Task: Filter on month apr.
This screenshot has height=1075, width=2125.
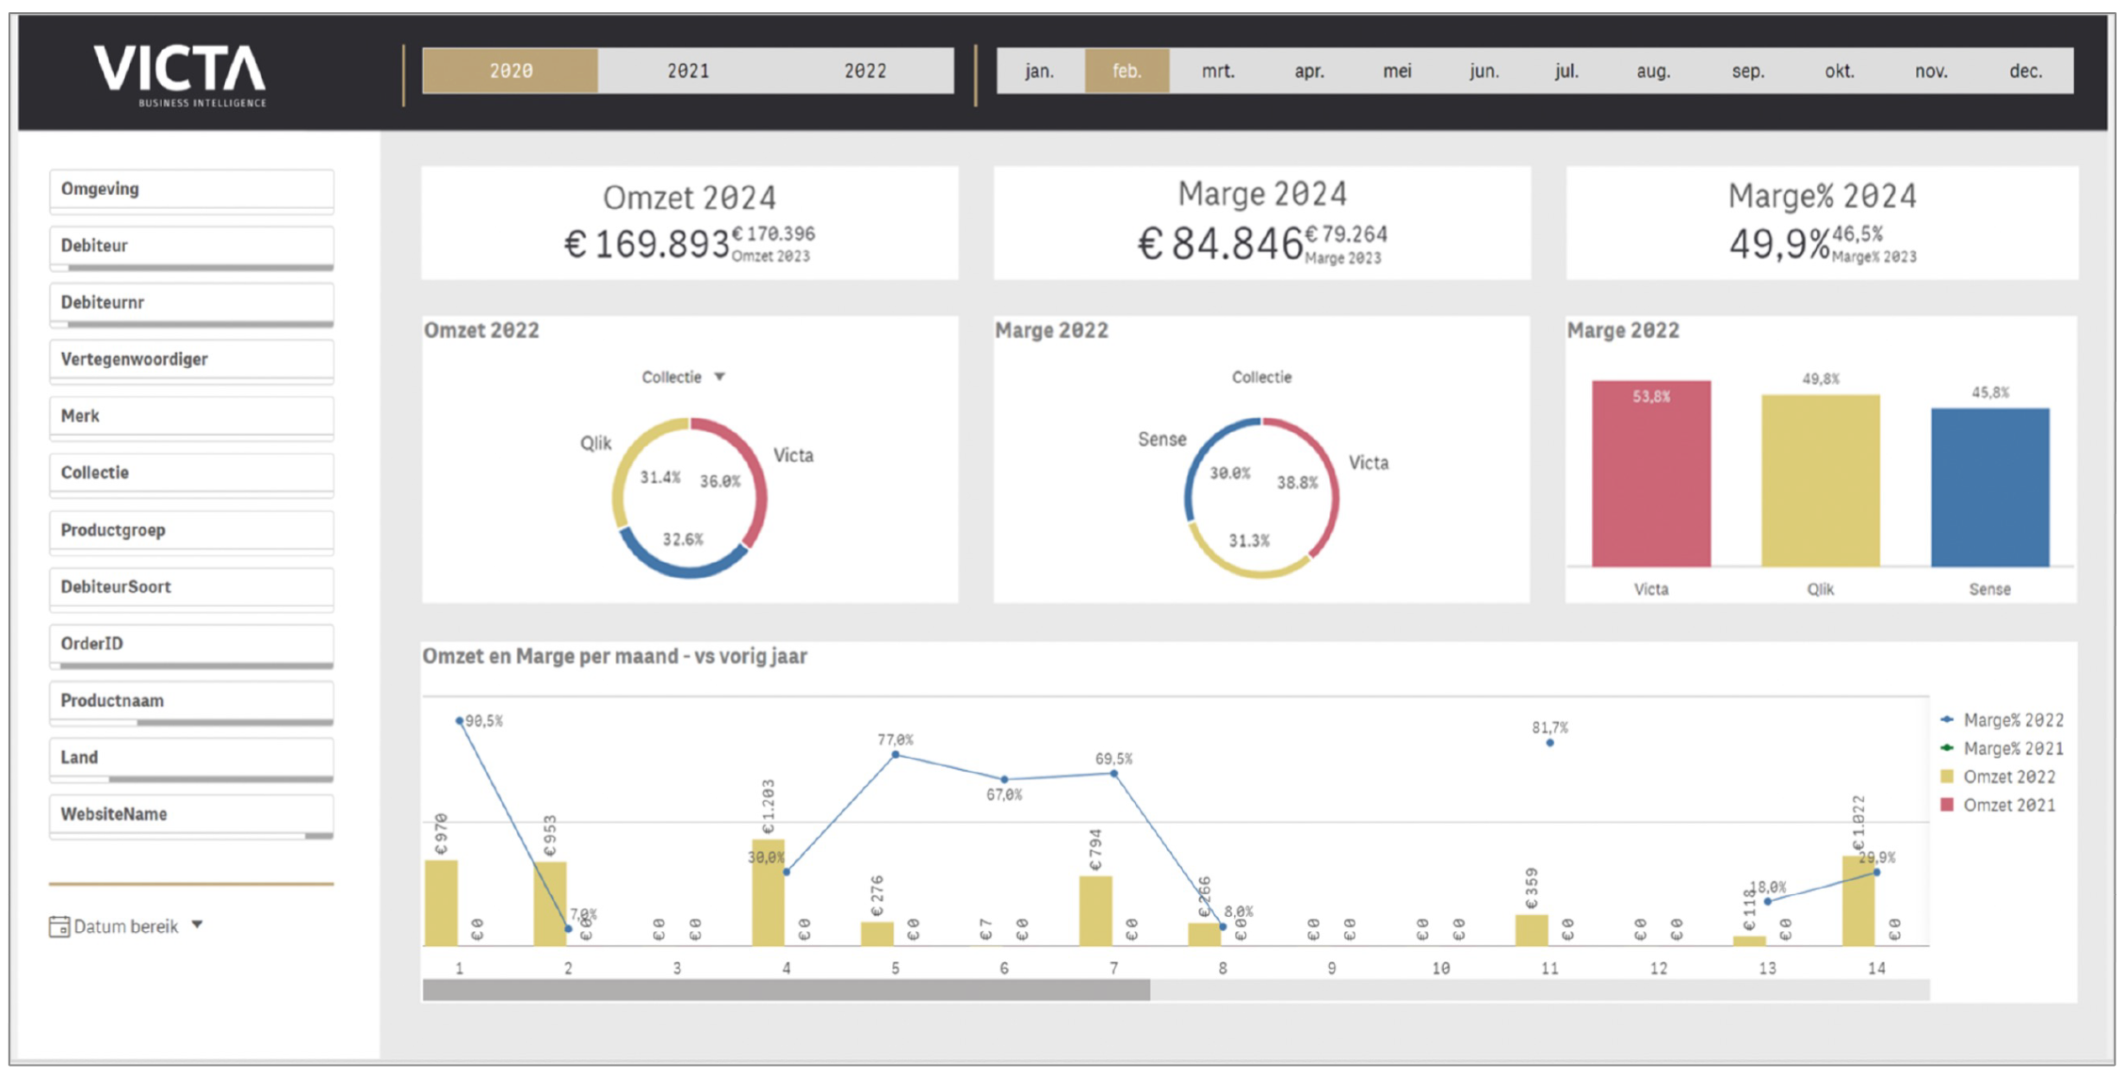Action: pyautogui.click(x=1309, y=71)
